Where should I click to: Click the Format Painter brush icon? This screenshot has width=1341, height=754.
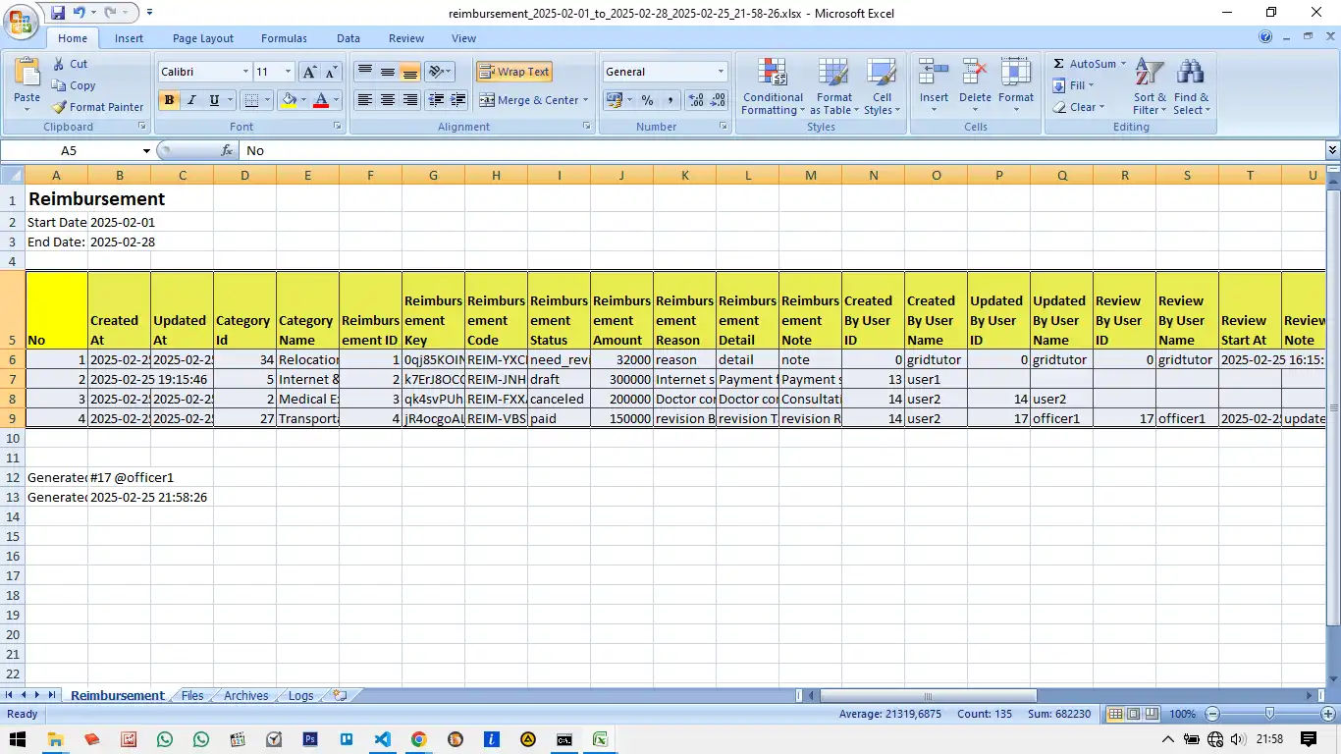click(60, 107)
